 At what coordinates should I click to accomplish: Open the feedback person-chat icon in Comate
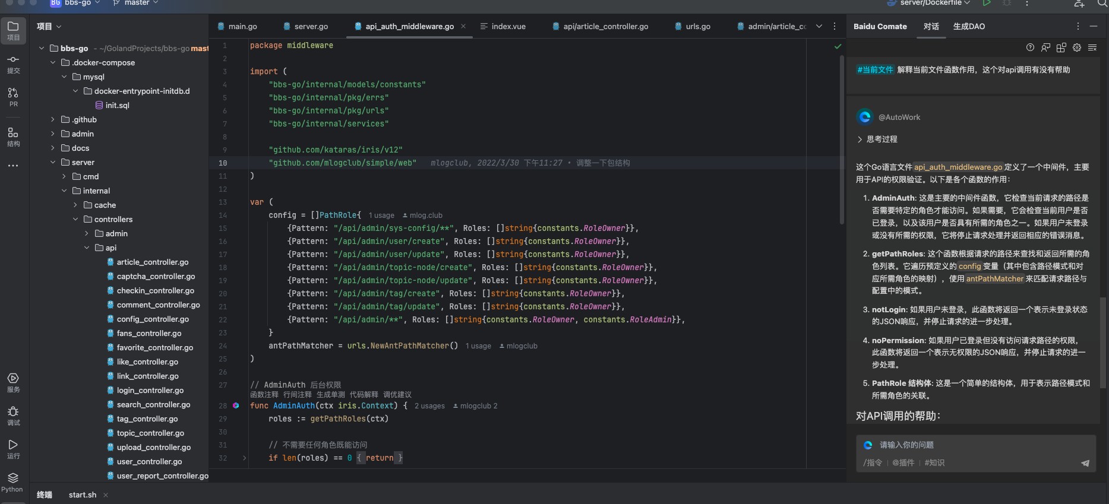[x=1045, y=47]
